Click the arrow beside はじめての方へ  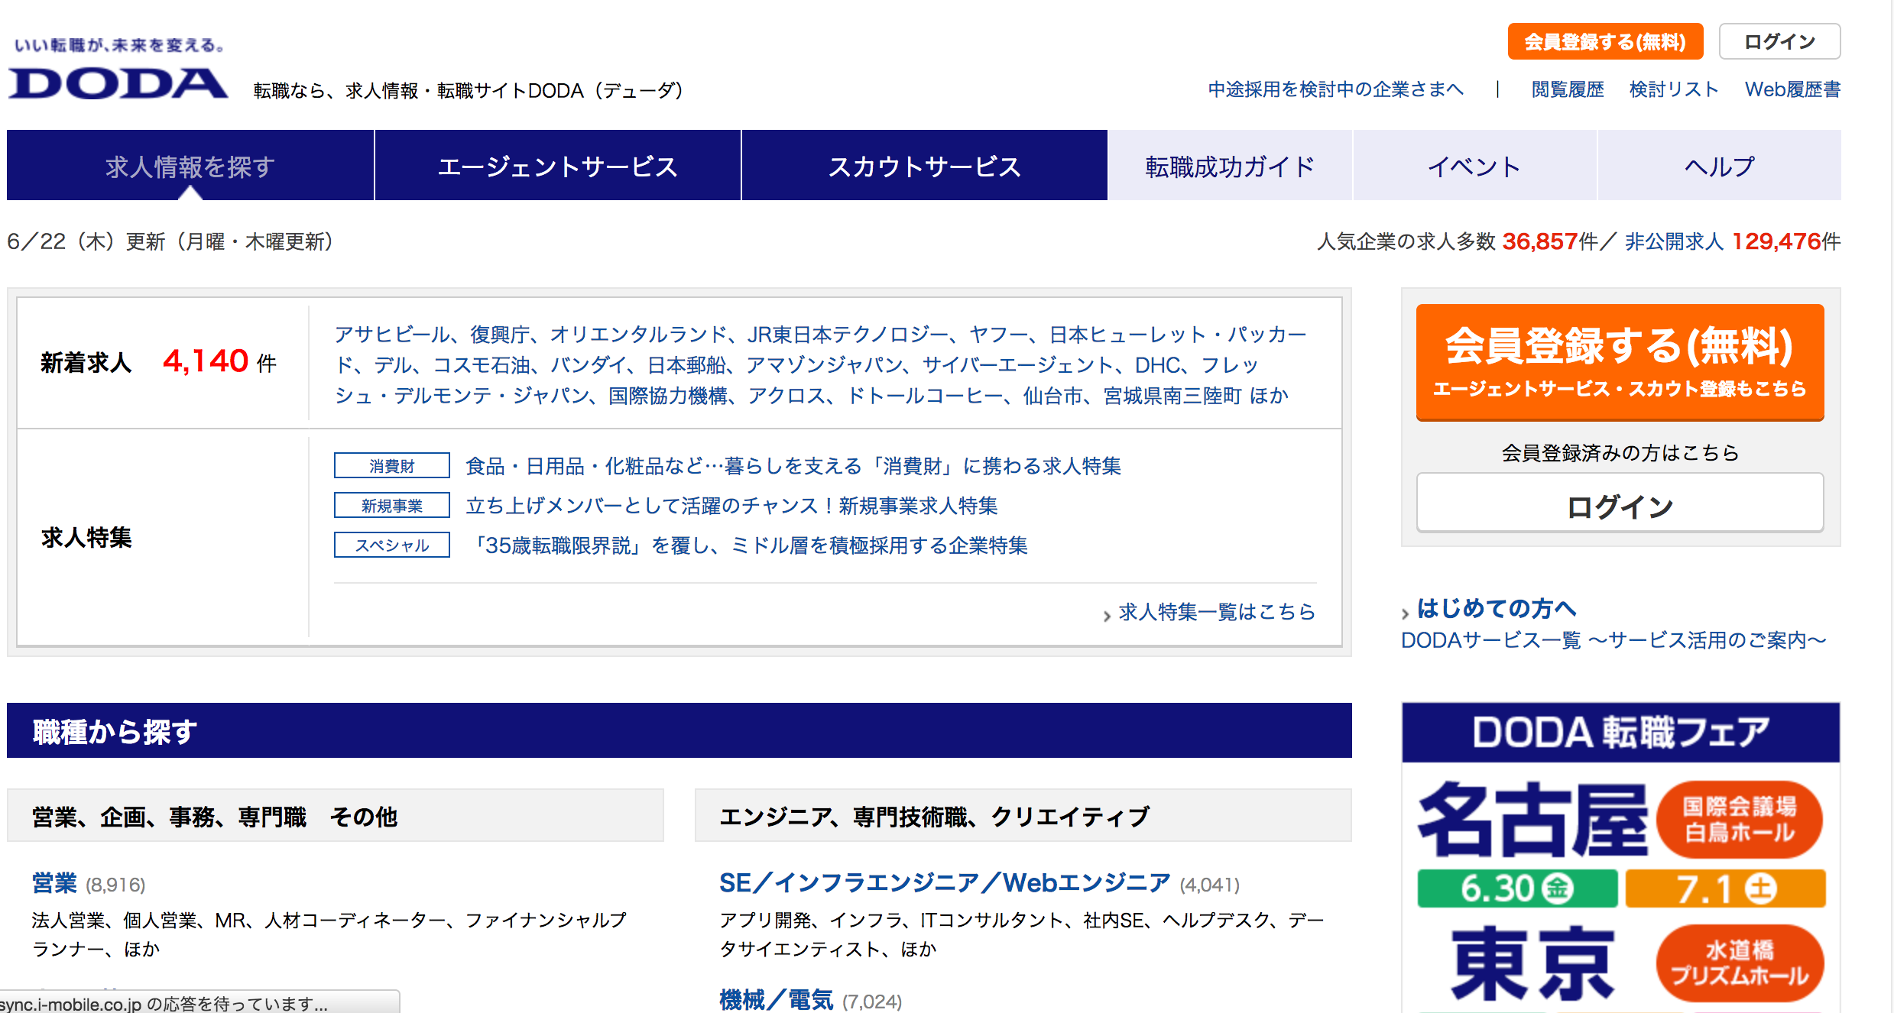coord(1406,613)
